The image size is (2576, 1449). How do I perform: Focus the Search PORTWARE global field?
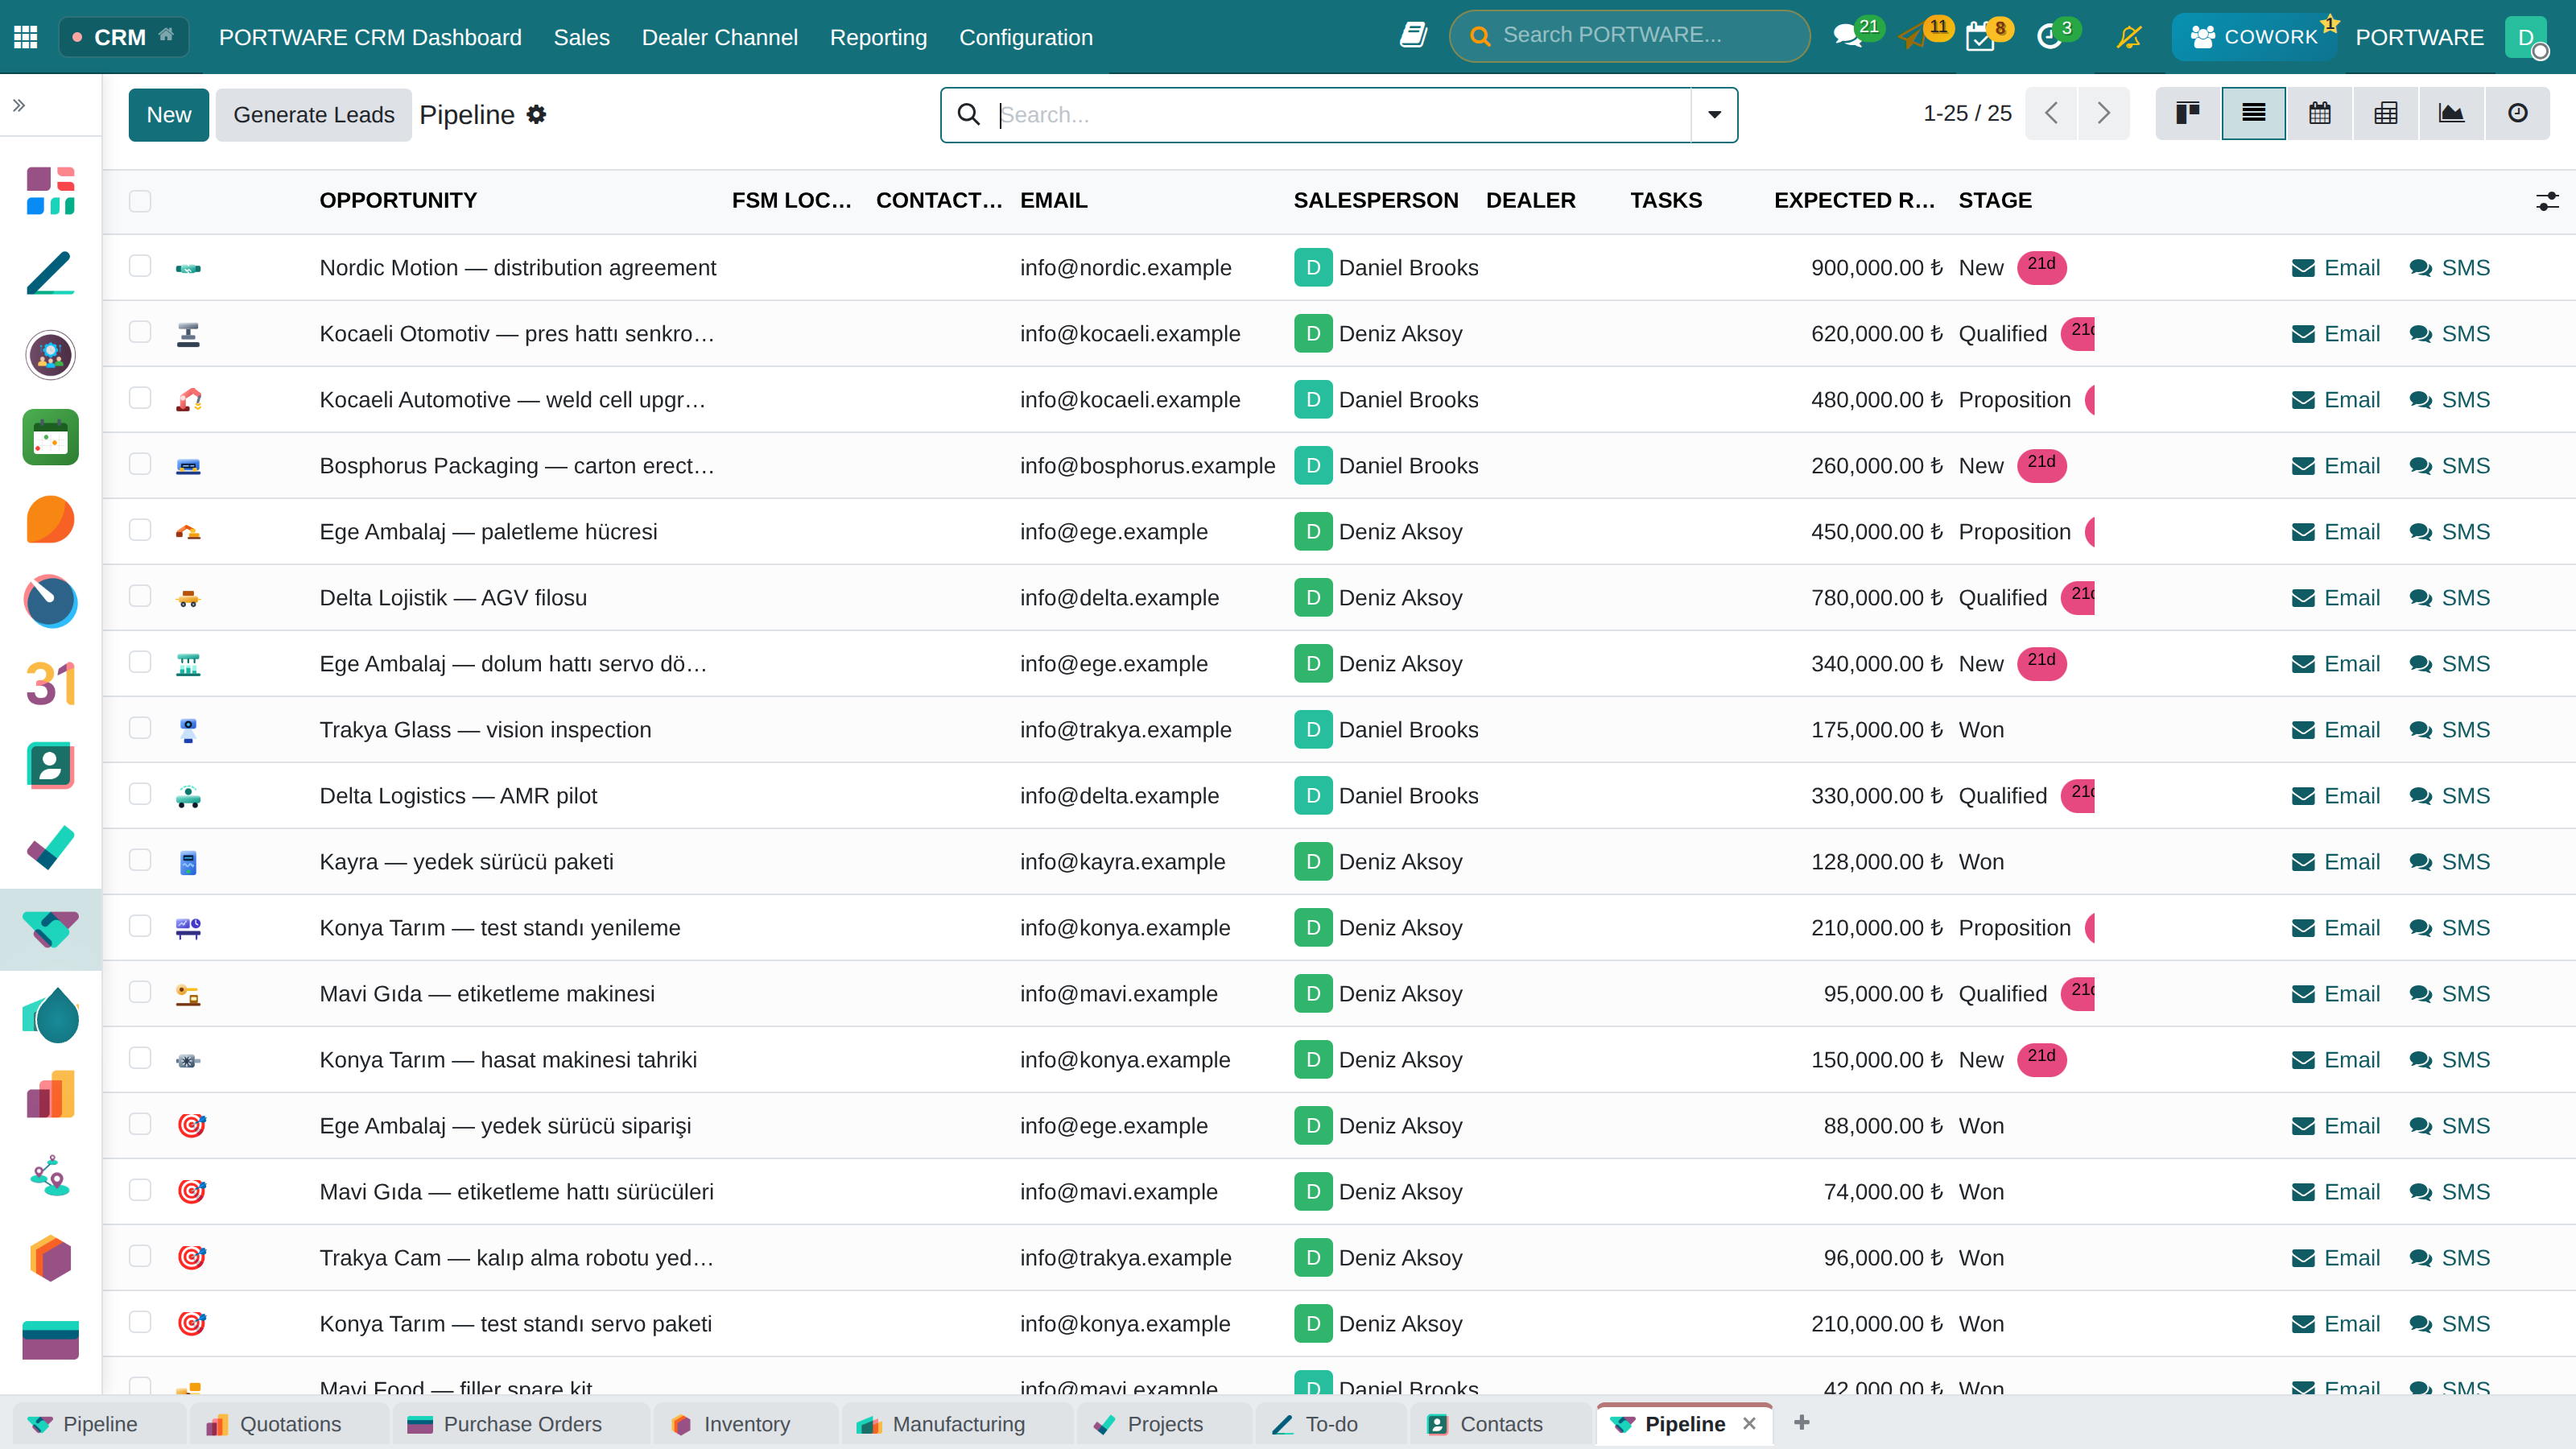pyautogui.click(x=1629, y=36)
